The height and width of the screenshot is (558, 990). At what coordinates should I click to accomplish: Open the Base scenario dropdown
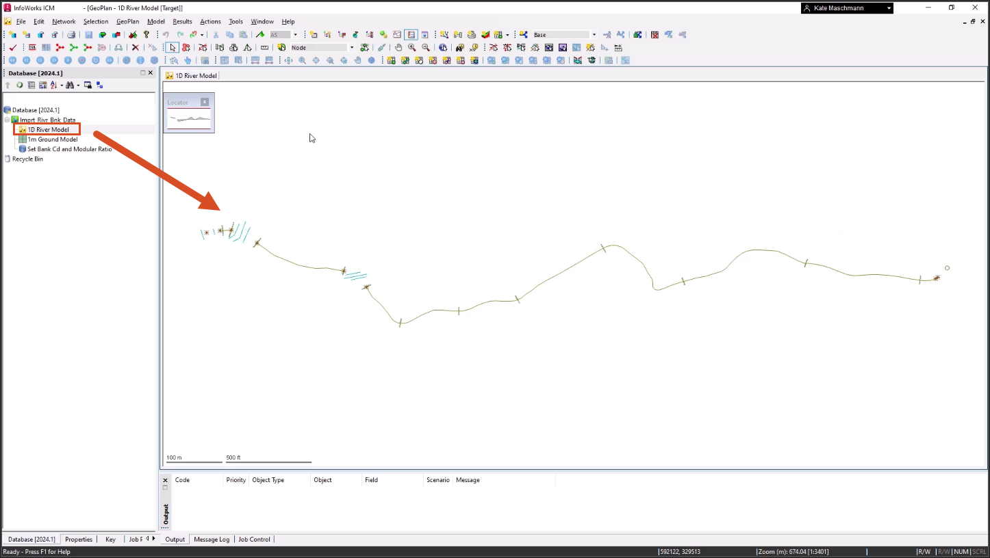pyautogui.click(x=594, y=35)
